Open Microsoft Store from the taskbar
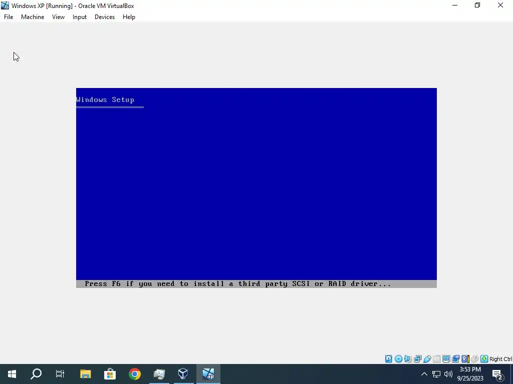 110,374
